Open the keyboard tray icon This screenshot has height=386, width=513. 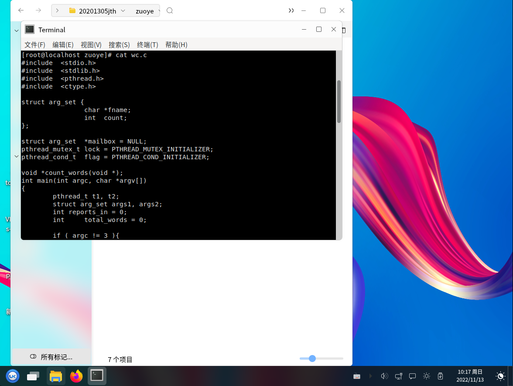pos(357,376)
